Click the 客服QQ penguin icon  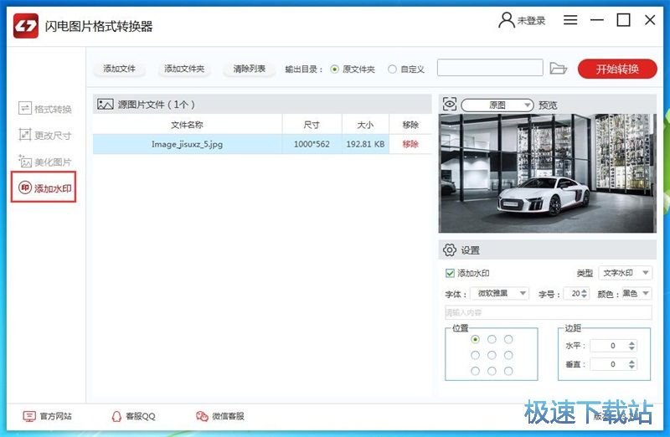(x=116, y=416)
